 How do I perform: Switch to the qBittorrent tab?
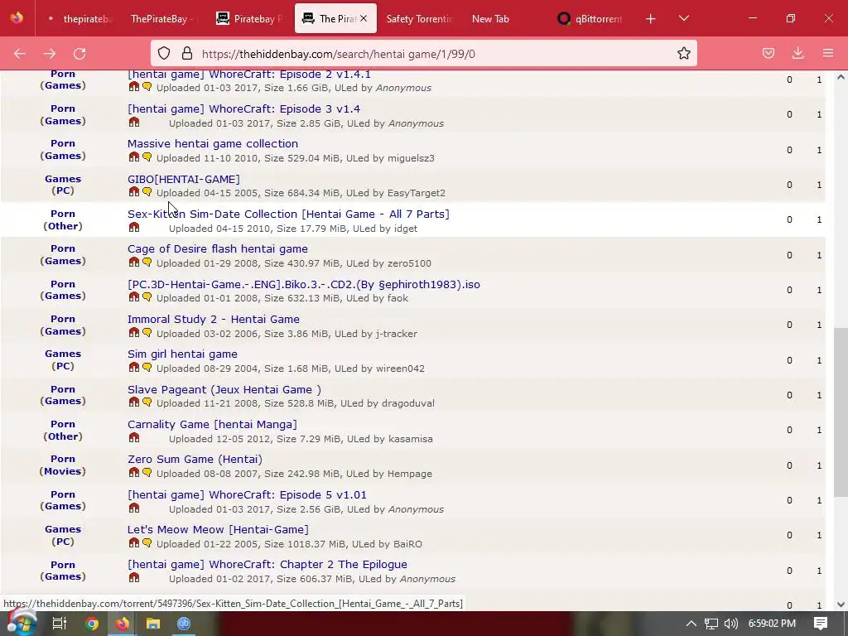click(x=590, y=19)
